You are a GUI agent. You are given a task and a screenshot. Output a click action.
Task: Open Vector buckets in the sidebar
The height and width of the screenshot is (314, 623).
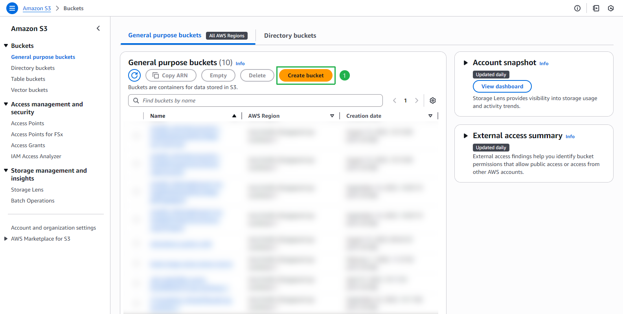[29, 90]
